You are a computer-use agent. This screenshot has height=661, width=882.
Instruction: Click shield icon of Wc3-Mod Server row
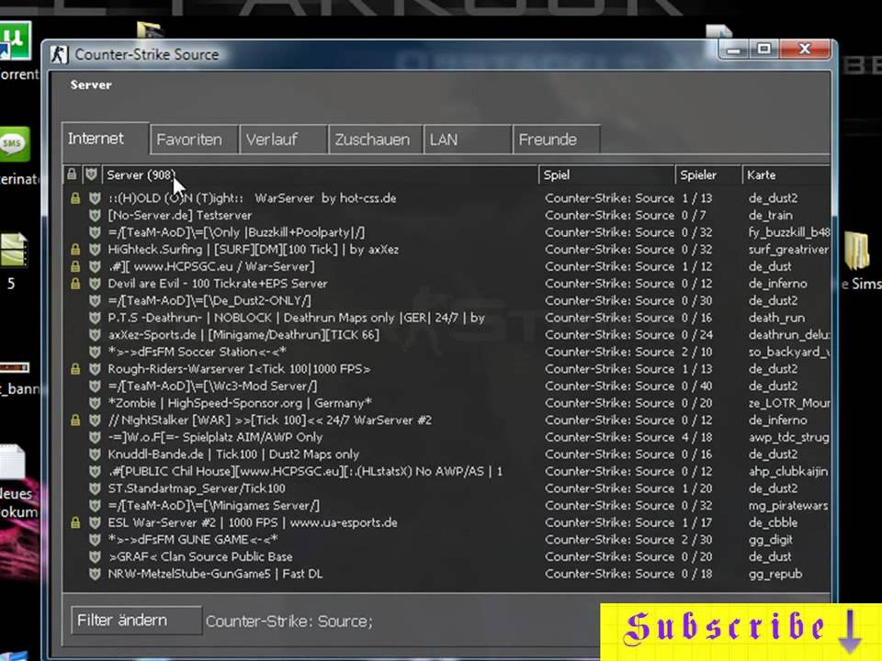(95, 387)
